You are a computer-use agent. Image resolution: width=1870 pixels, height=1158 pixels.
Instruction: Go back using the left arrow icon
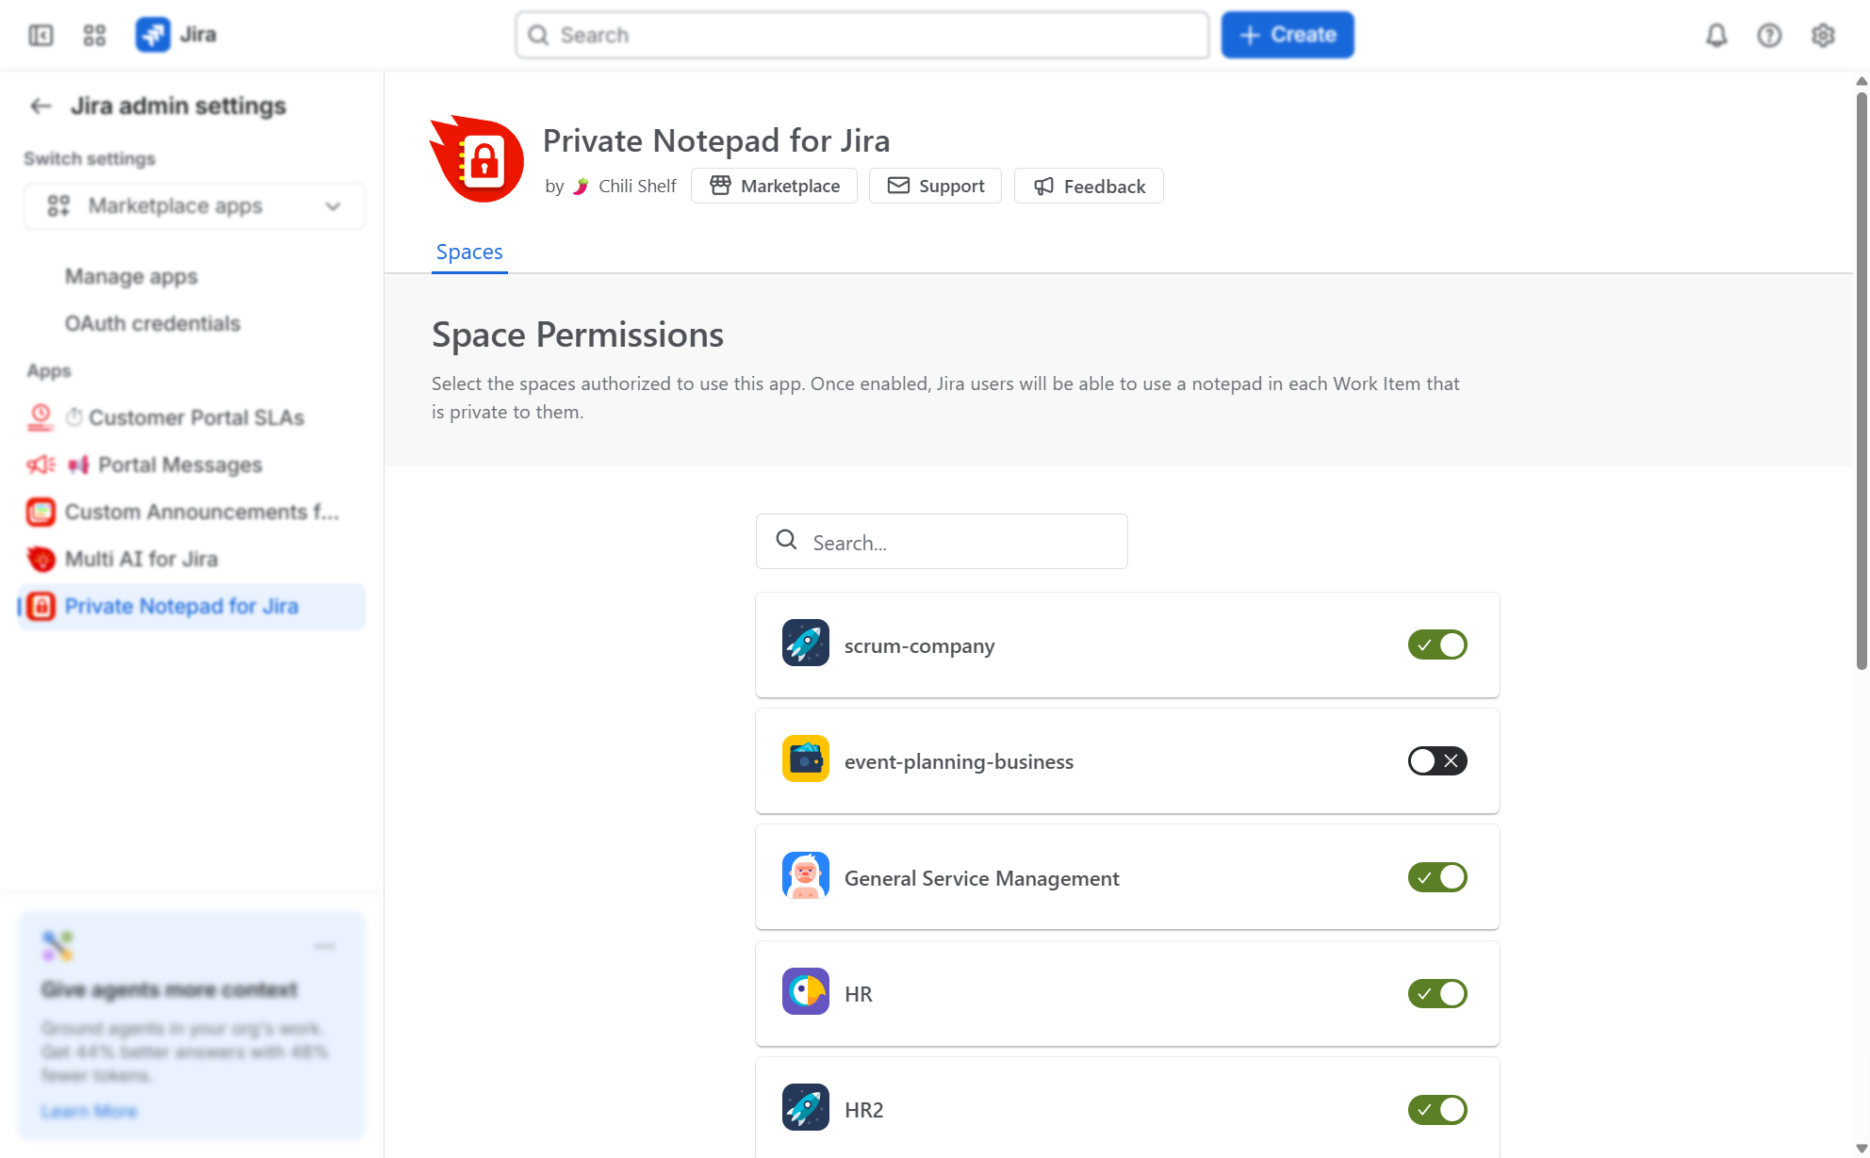click(x=41, y=106)
